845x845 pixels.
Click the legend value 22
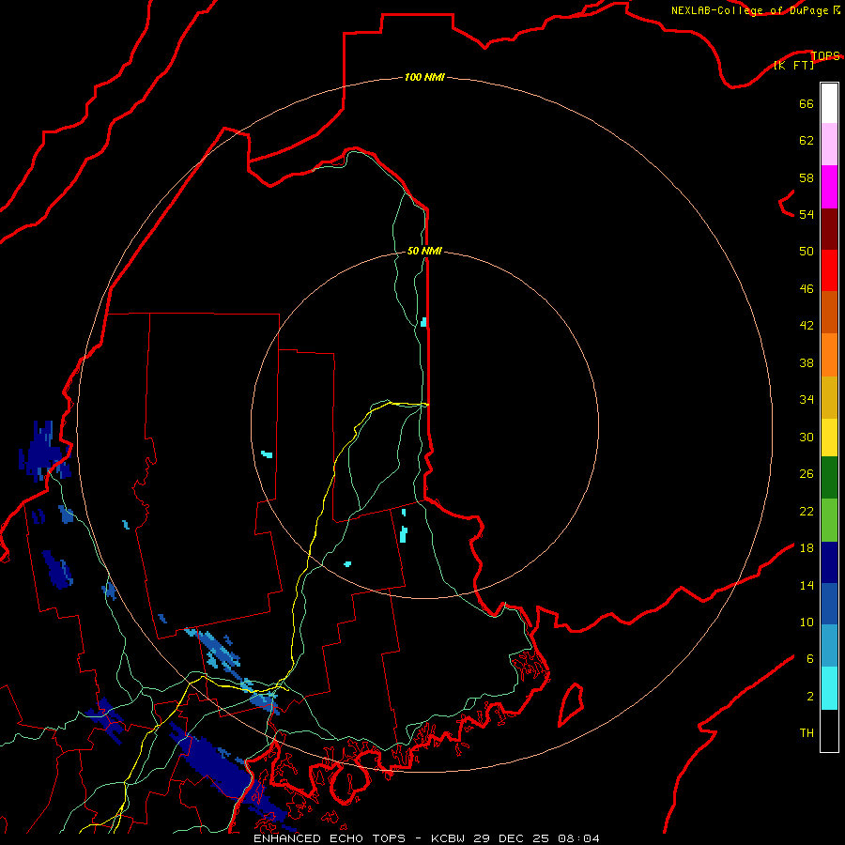807,511
